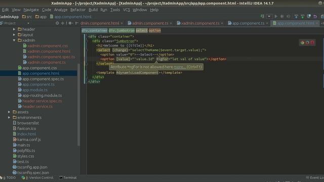Select div.container structure breadcrumb

coord(95,30)
